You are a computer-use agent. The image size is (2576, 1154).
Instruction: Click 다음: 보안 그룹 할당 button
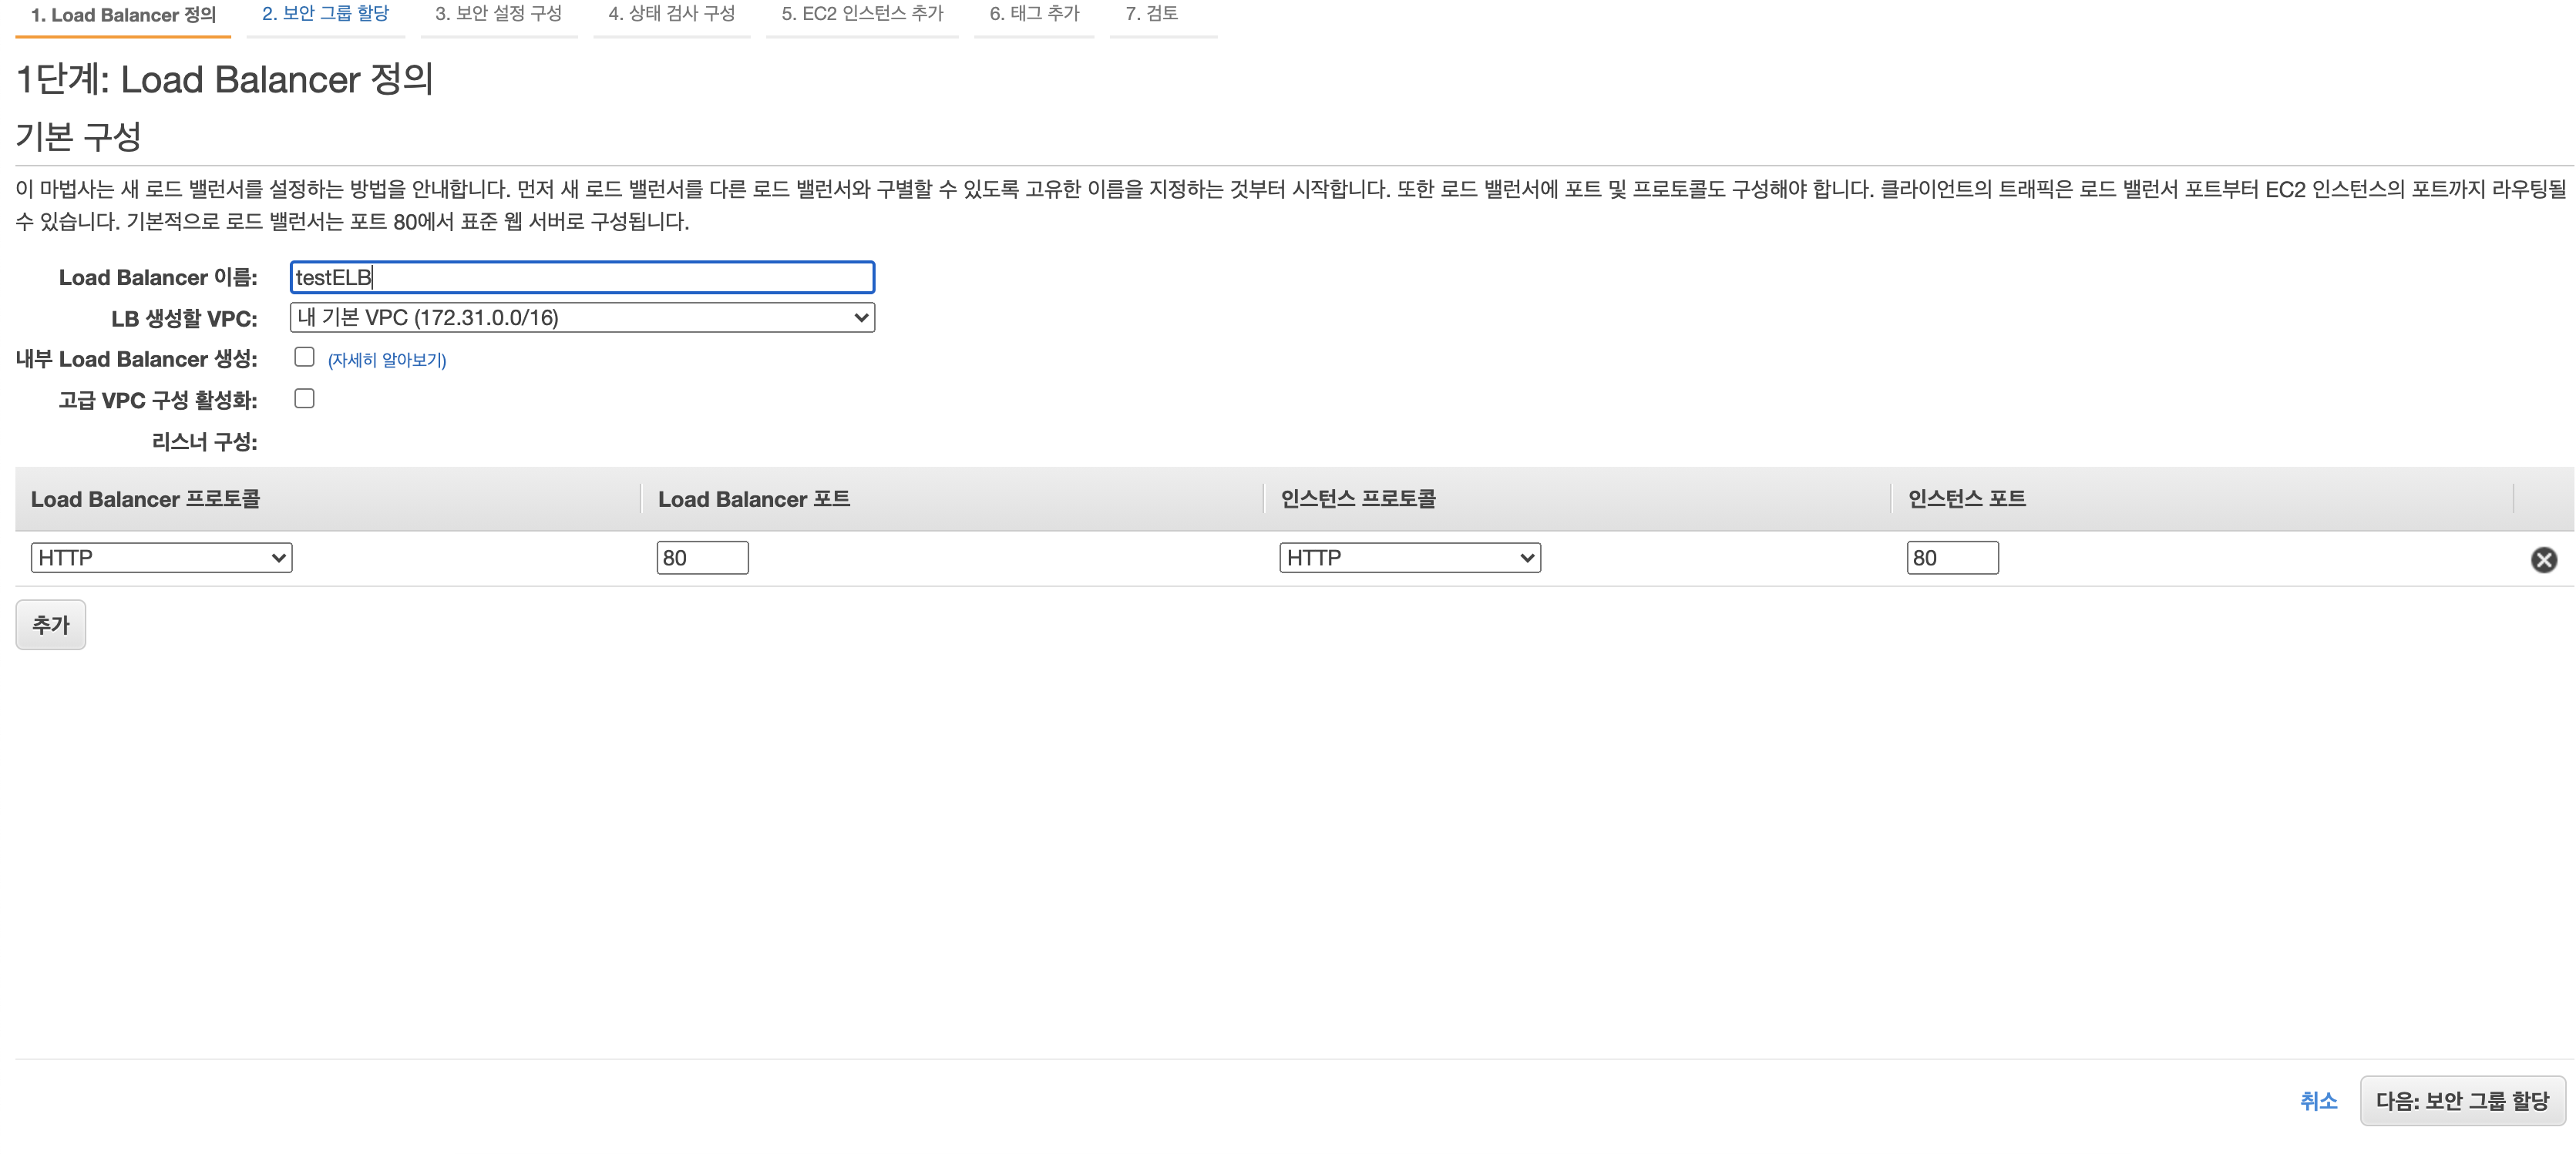[x=2462, y=1101]
